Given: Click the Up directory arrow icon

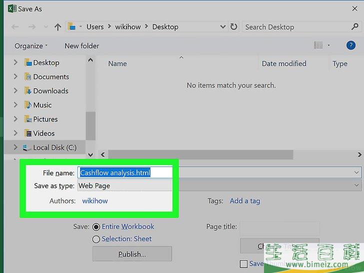Looking at the screenshot, I should pos(58,27).
